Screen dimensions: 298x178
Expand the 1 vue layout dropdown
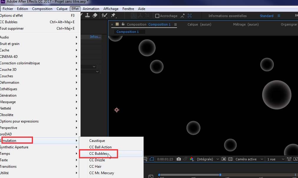[x=274, y=159]
